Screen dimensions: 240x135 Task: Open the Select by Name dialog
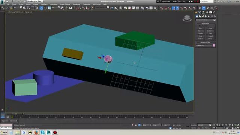(x=28, y=8)
